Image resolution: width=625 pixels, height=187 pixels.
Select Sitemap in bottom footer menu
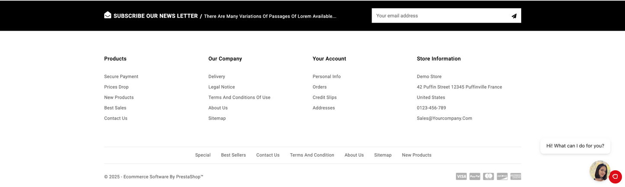[x=383, y=155]
